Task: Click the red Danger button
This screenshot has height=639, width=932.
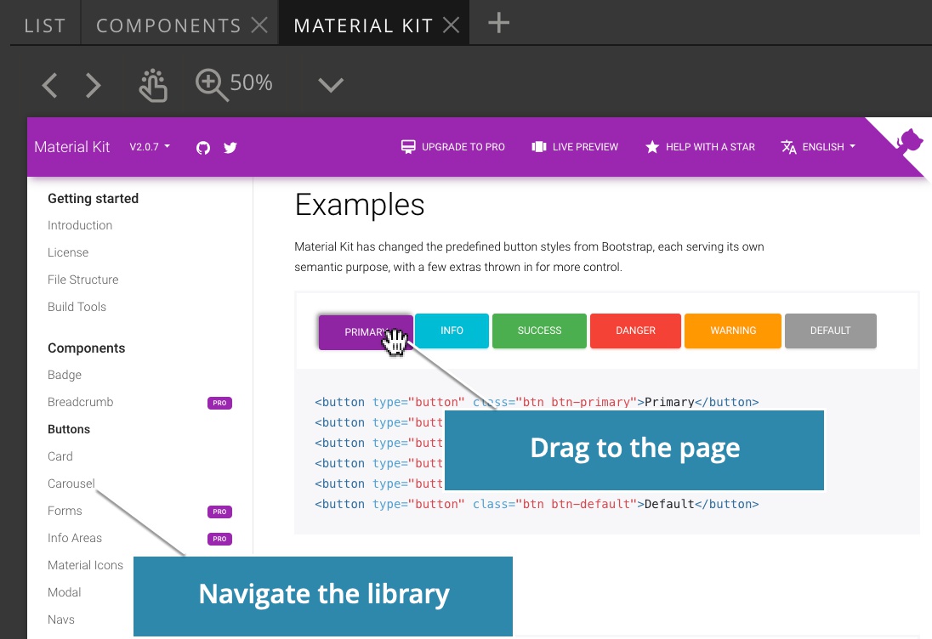Action: [x=635, y=331]
